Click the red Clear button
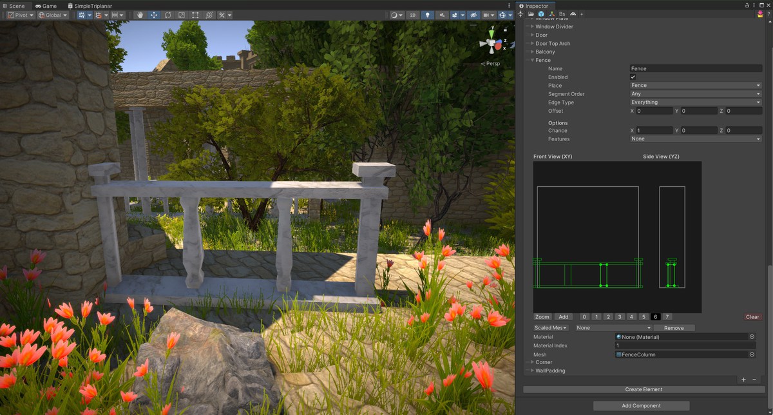This screenshot has width=773, height=415. click(752, 317)
